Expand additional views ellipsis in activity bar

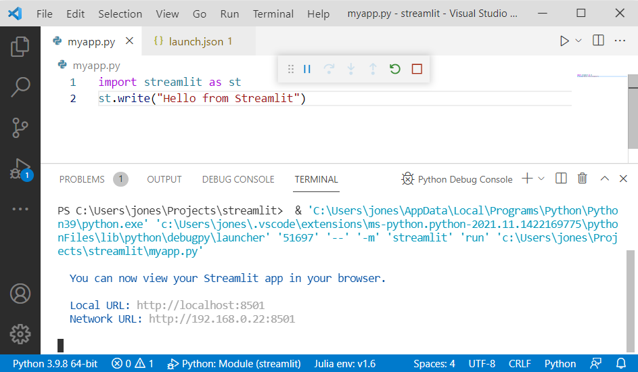point(20,209)
